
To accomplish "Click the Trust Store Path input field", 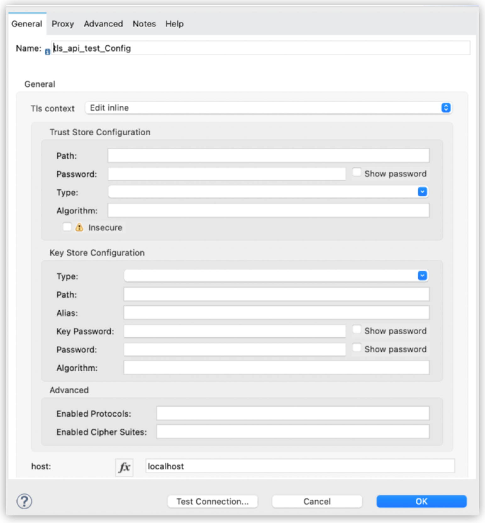I will click(x=268, y=155).
